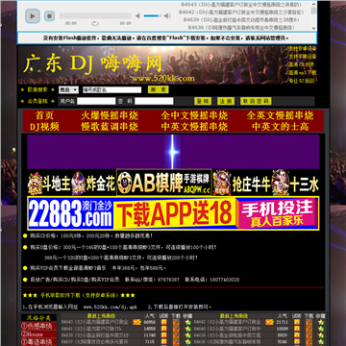Click the 下载APP送18 banner section
The width and height of the screenshot is (346, 346).
[174, 213]
